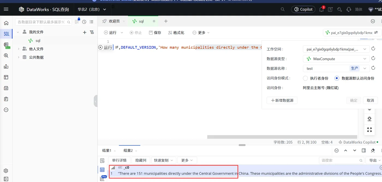The width and height of the screenshot is (382, 182).
Task: Open the Pro chart view icon
Action: click(x=103, y=178)
